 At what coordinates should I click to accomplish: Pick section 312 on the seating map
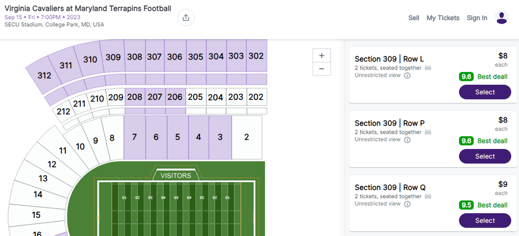(x=45, y=75)
